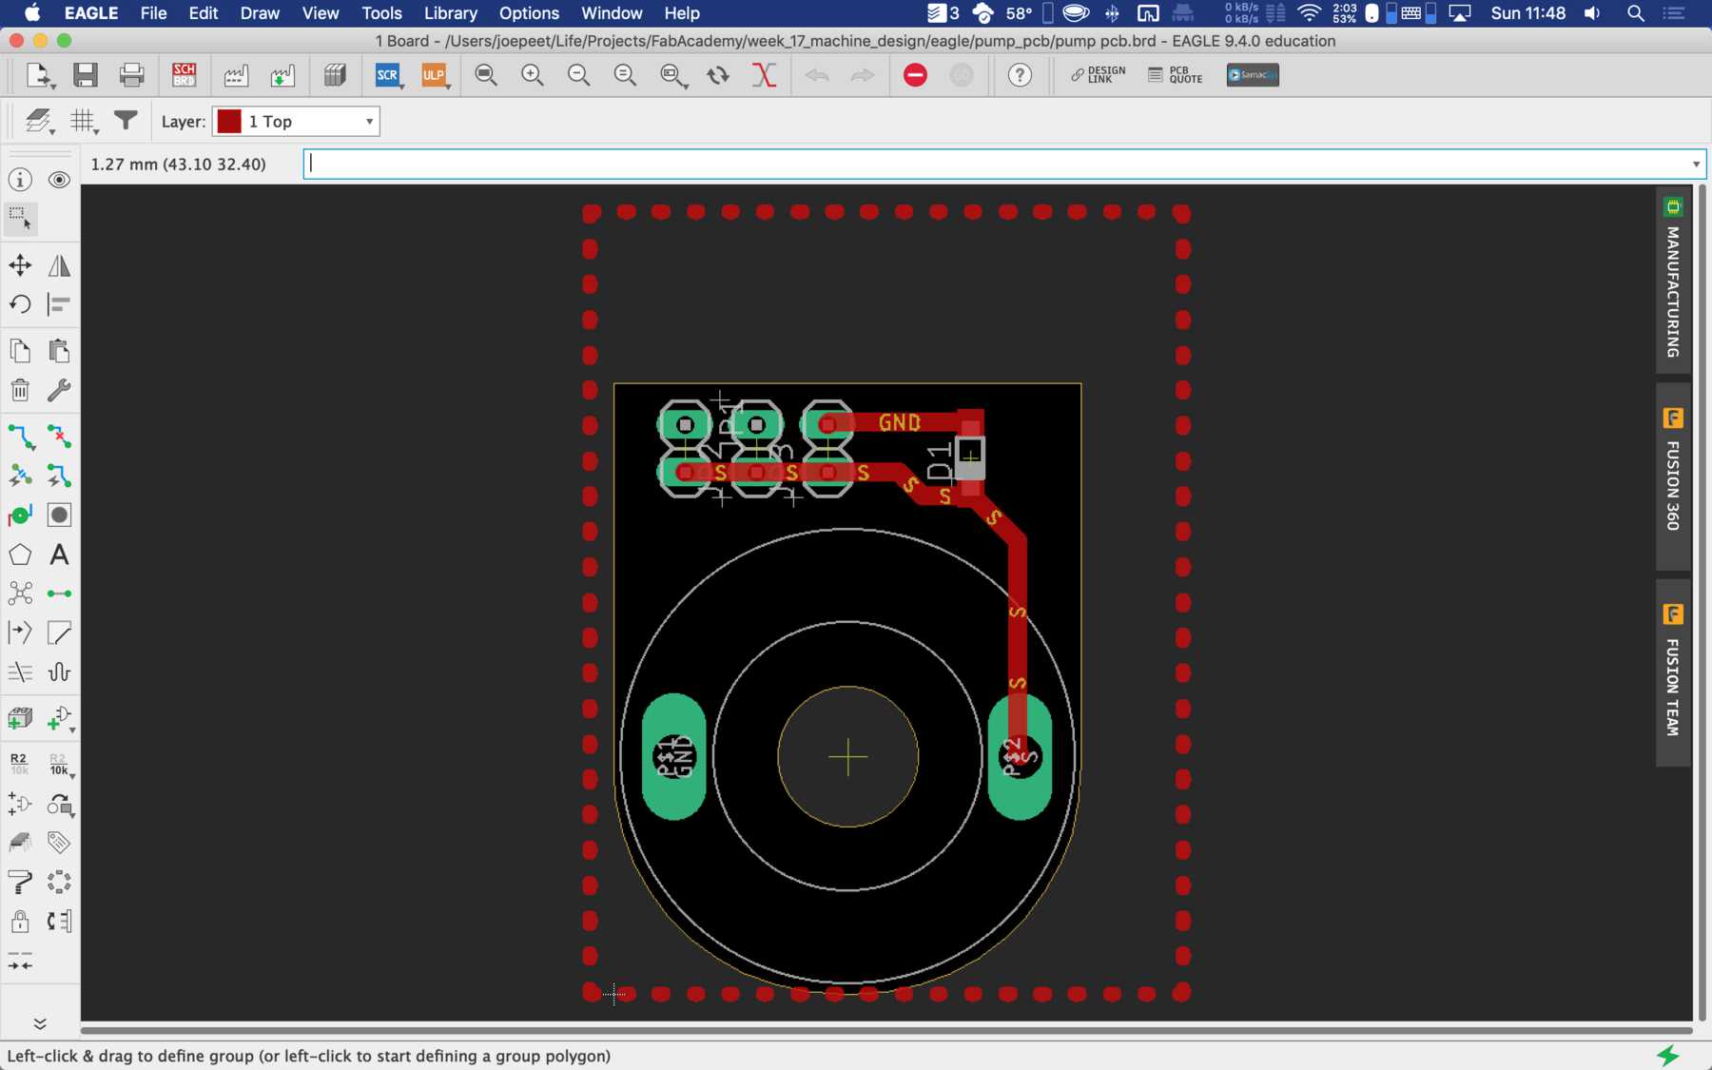
Task: Select the Route airwire tool
Action: (20, 437)
